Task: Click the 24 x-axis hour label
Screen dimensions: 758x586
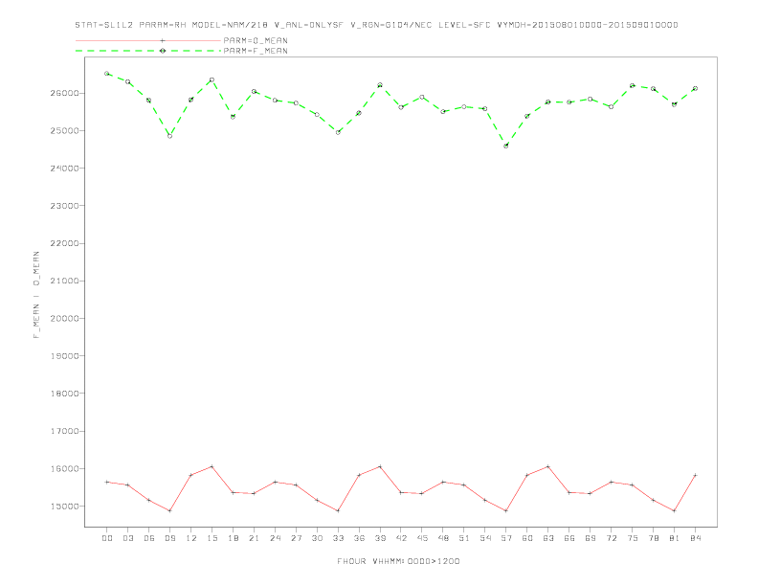Action: [275, 538]
